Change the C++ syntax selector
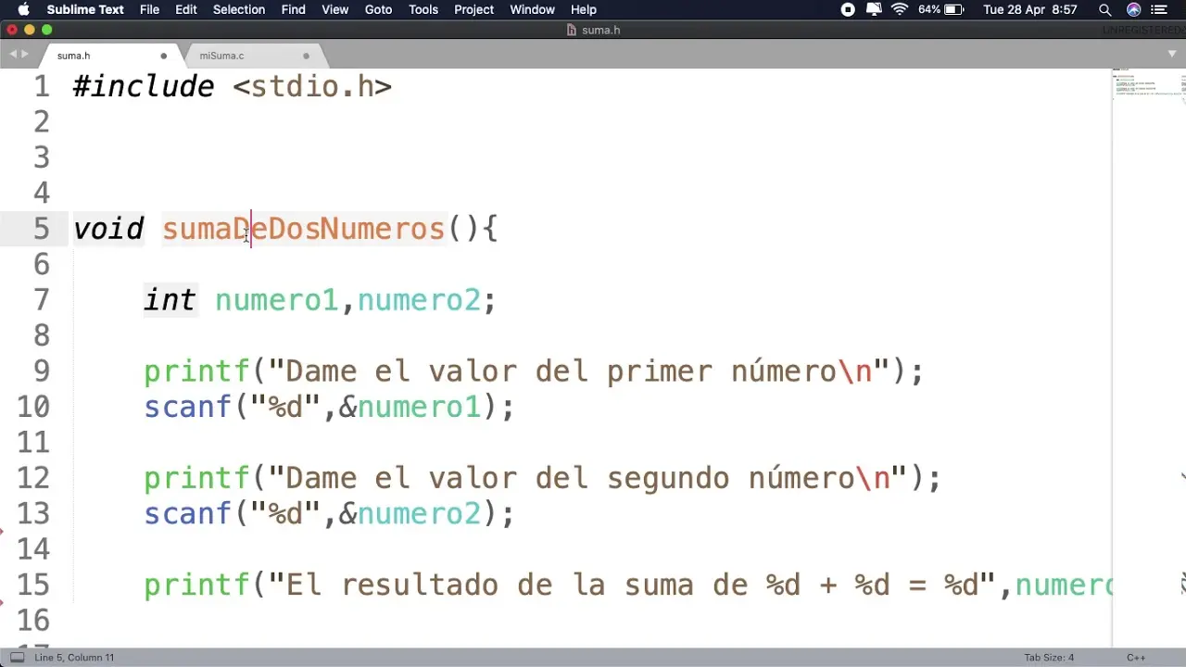The height and width of the screenshot is (667, 1186). click(x=1135, y=658)
